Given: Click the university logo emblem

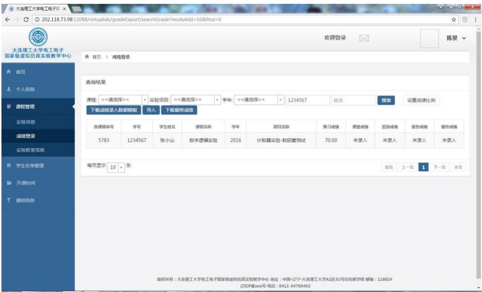Looking at the screenshot, I should coord(38,40).
